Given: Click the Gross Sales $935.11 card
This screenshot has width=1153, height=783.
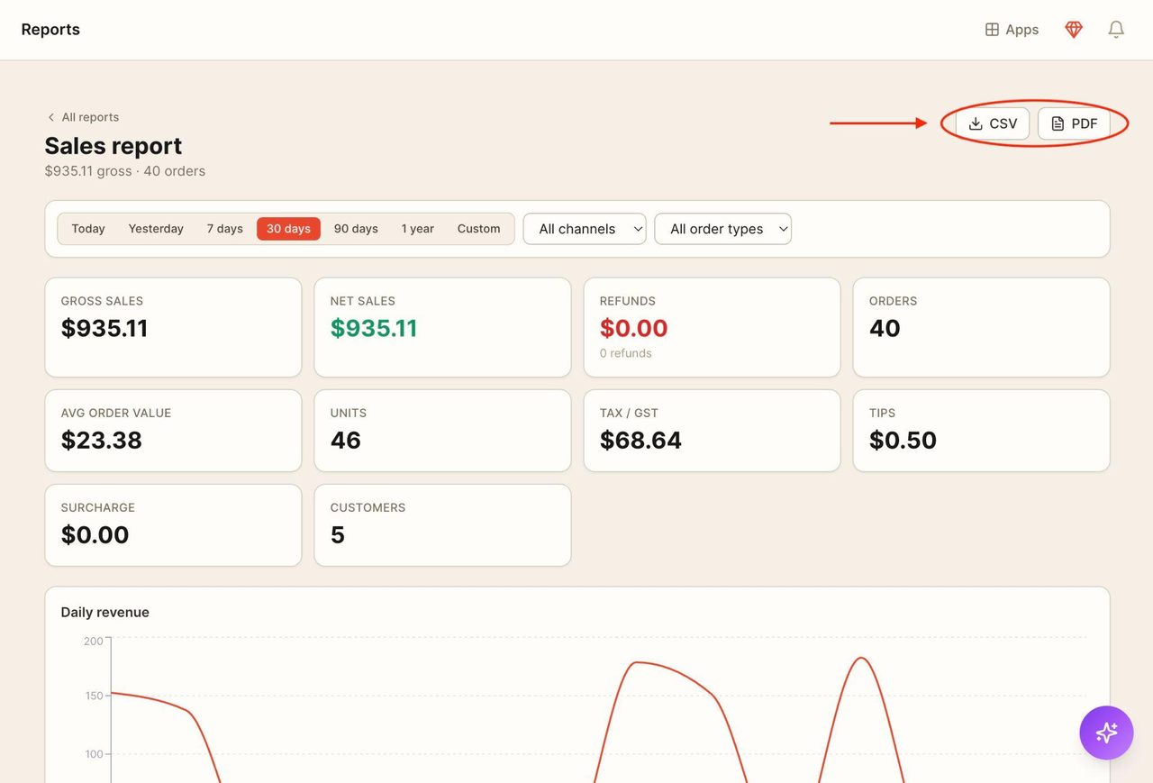Looking at the screenshot, I should 173,327.
